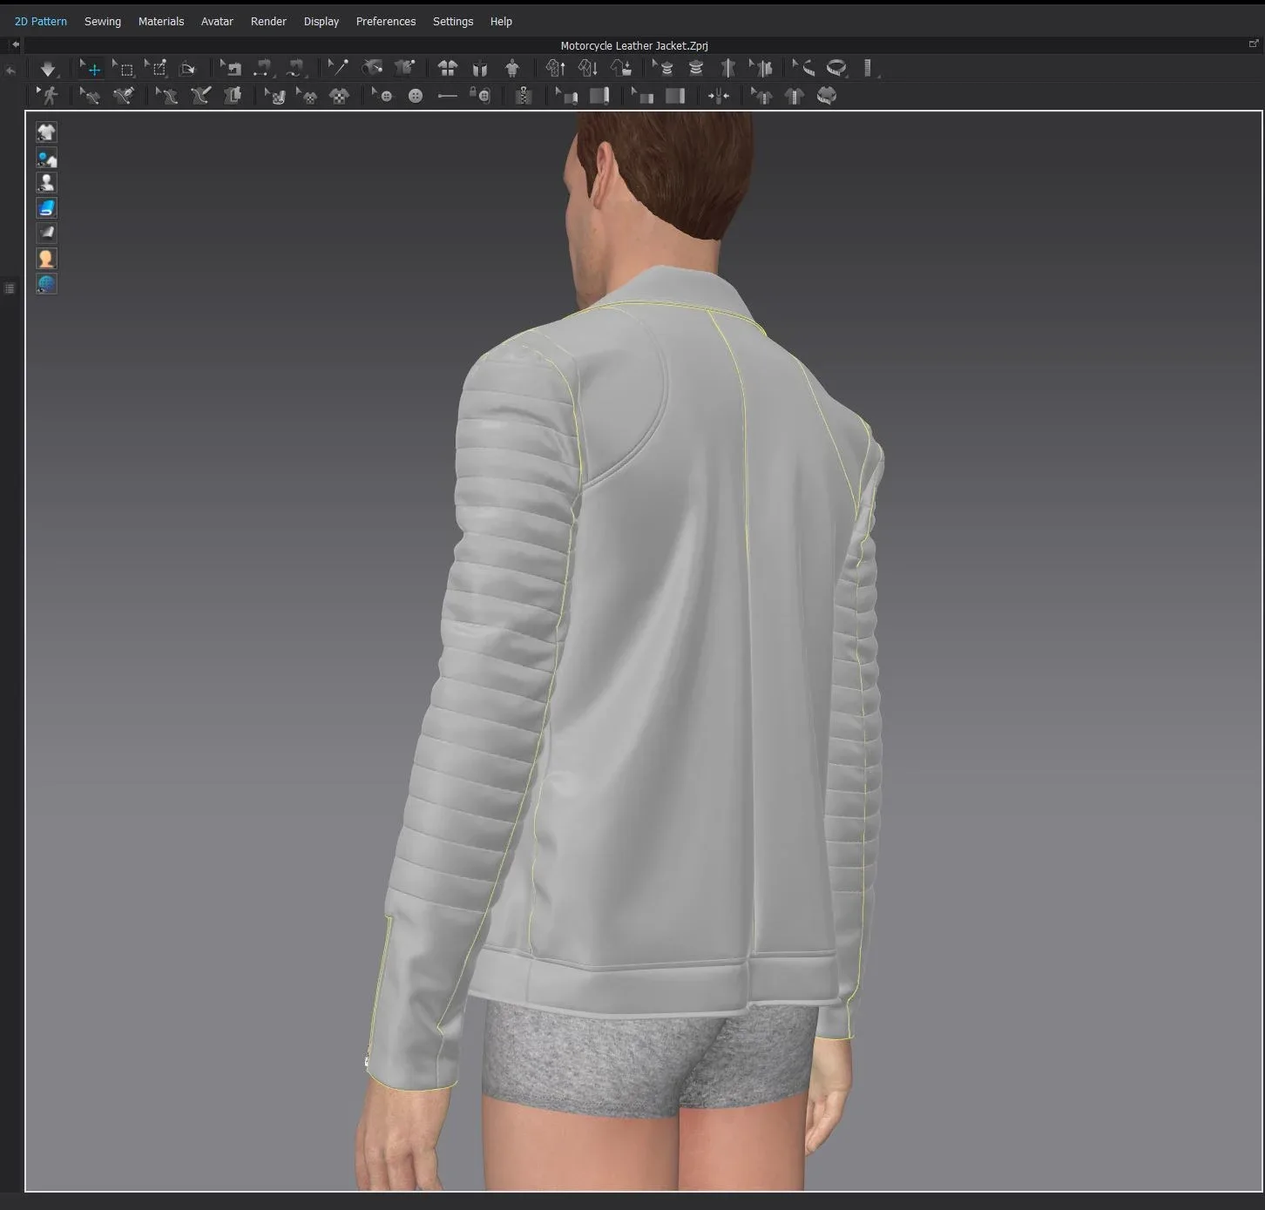The height and width of the screenshot is (1210, 1265).
Task: Choose the Select Mesh box tool
Action: pyautogui.click(x=124, y=68)
